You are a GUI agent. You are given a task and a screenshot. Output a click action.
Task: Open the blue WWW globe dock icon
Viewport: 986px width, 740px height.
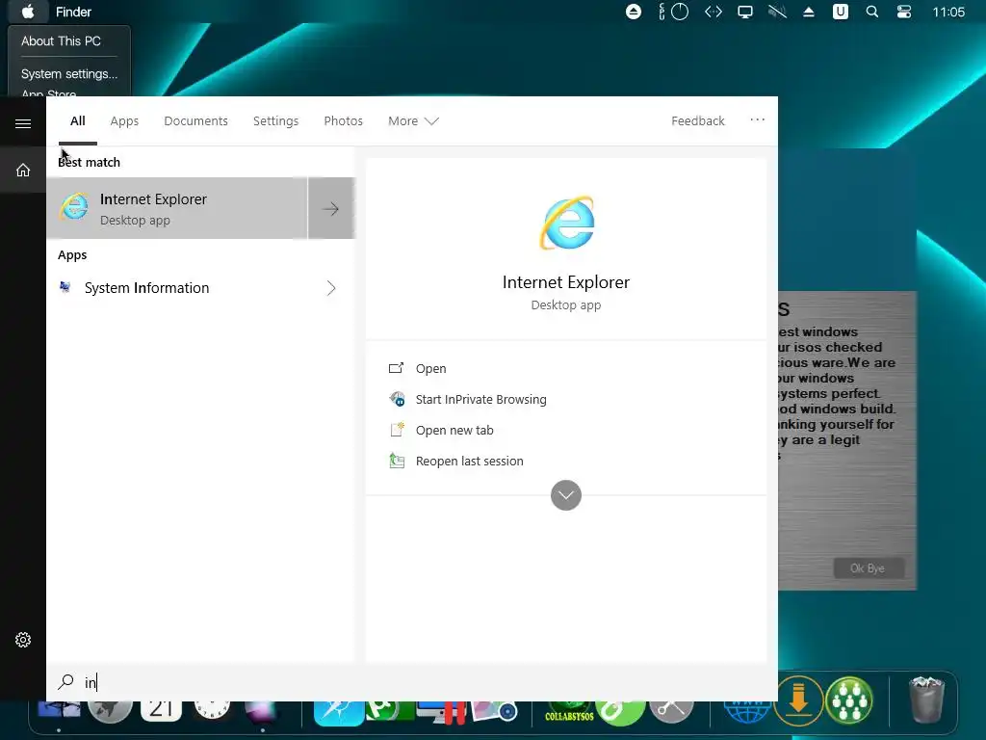point(747,712)
